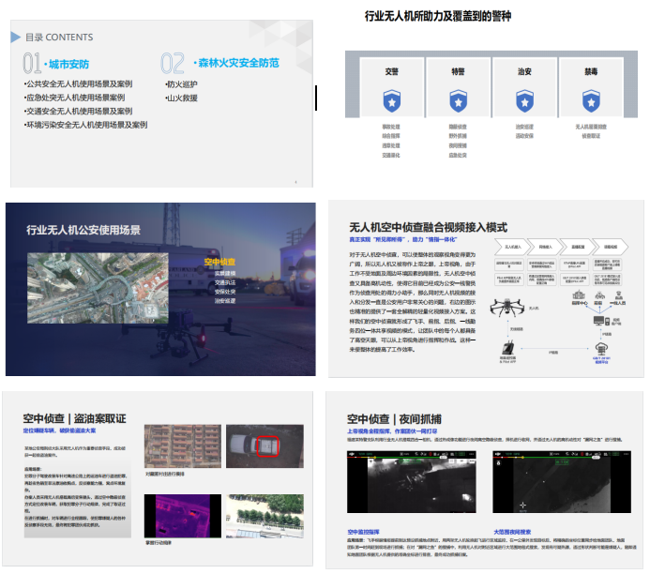
Task: Select the 山火救援 contents entry
Action: click(x=181, y=98)
